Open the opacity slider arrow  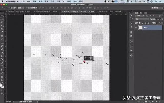pos(162,19)
